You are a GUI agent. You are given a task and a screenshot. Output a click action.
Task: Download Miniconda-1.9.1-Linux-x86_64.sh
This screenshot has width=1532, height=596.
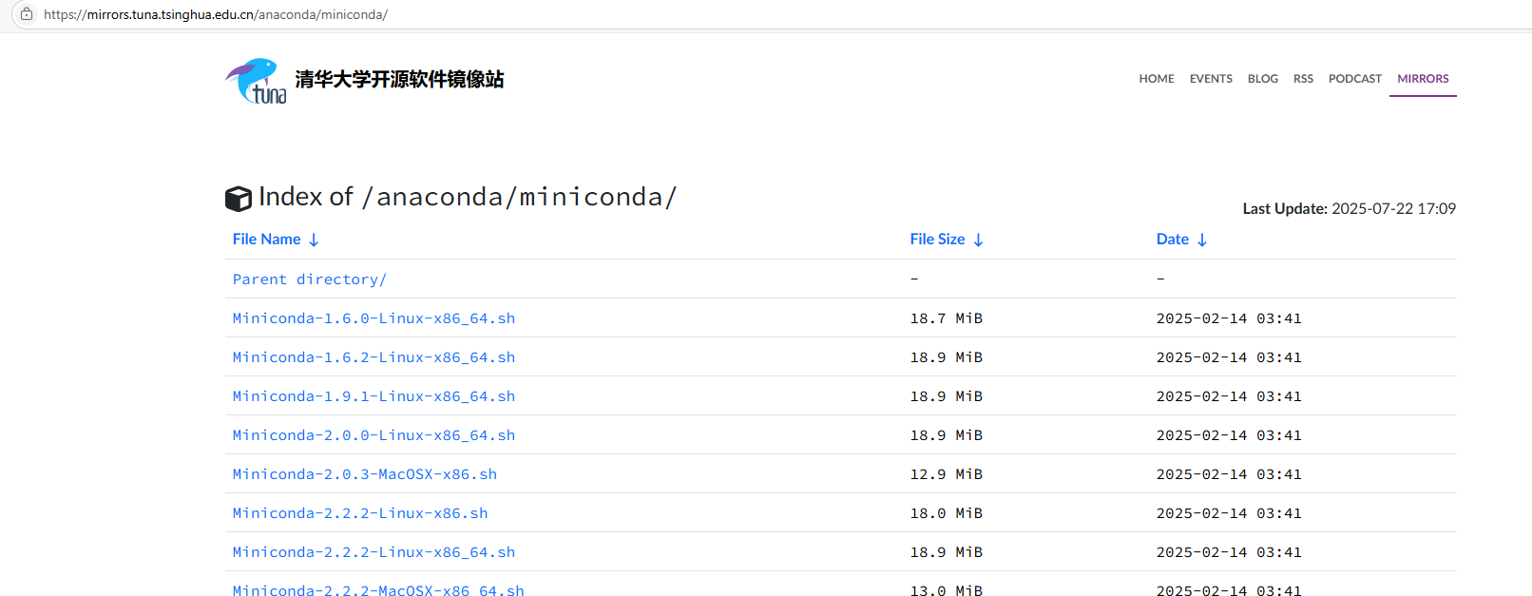click(x=373, y=396)
